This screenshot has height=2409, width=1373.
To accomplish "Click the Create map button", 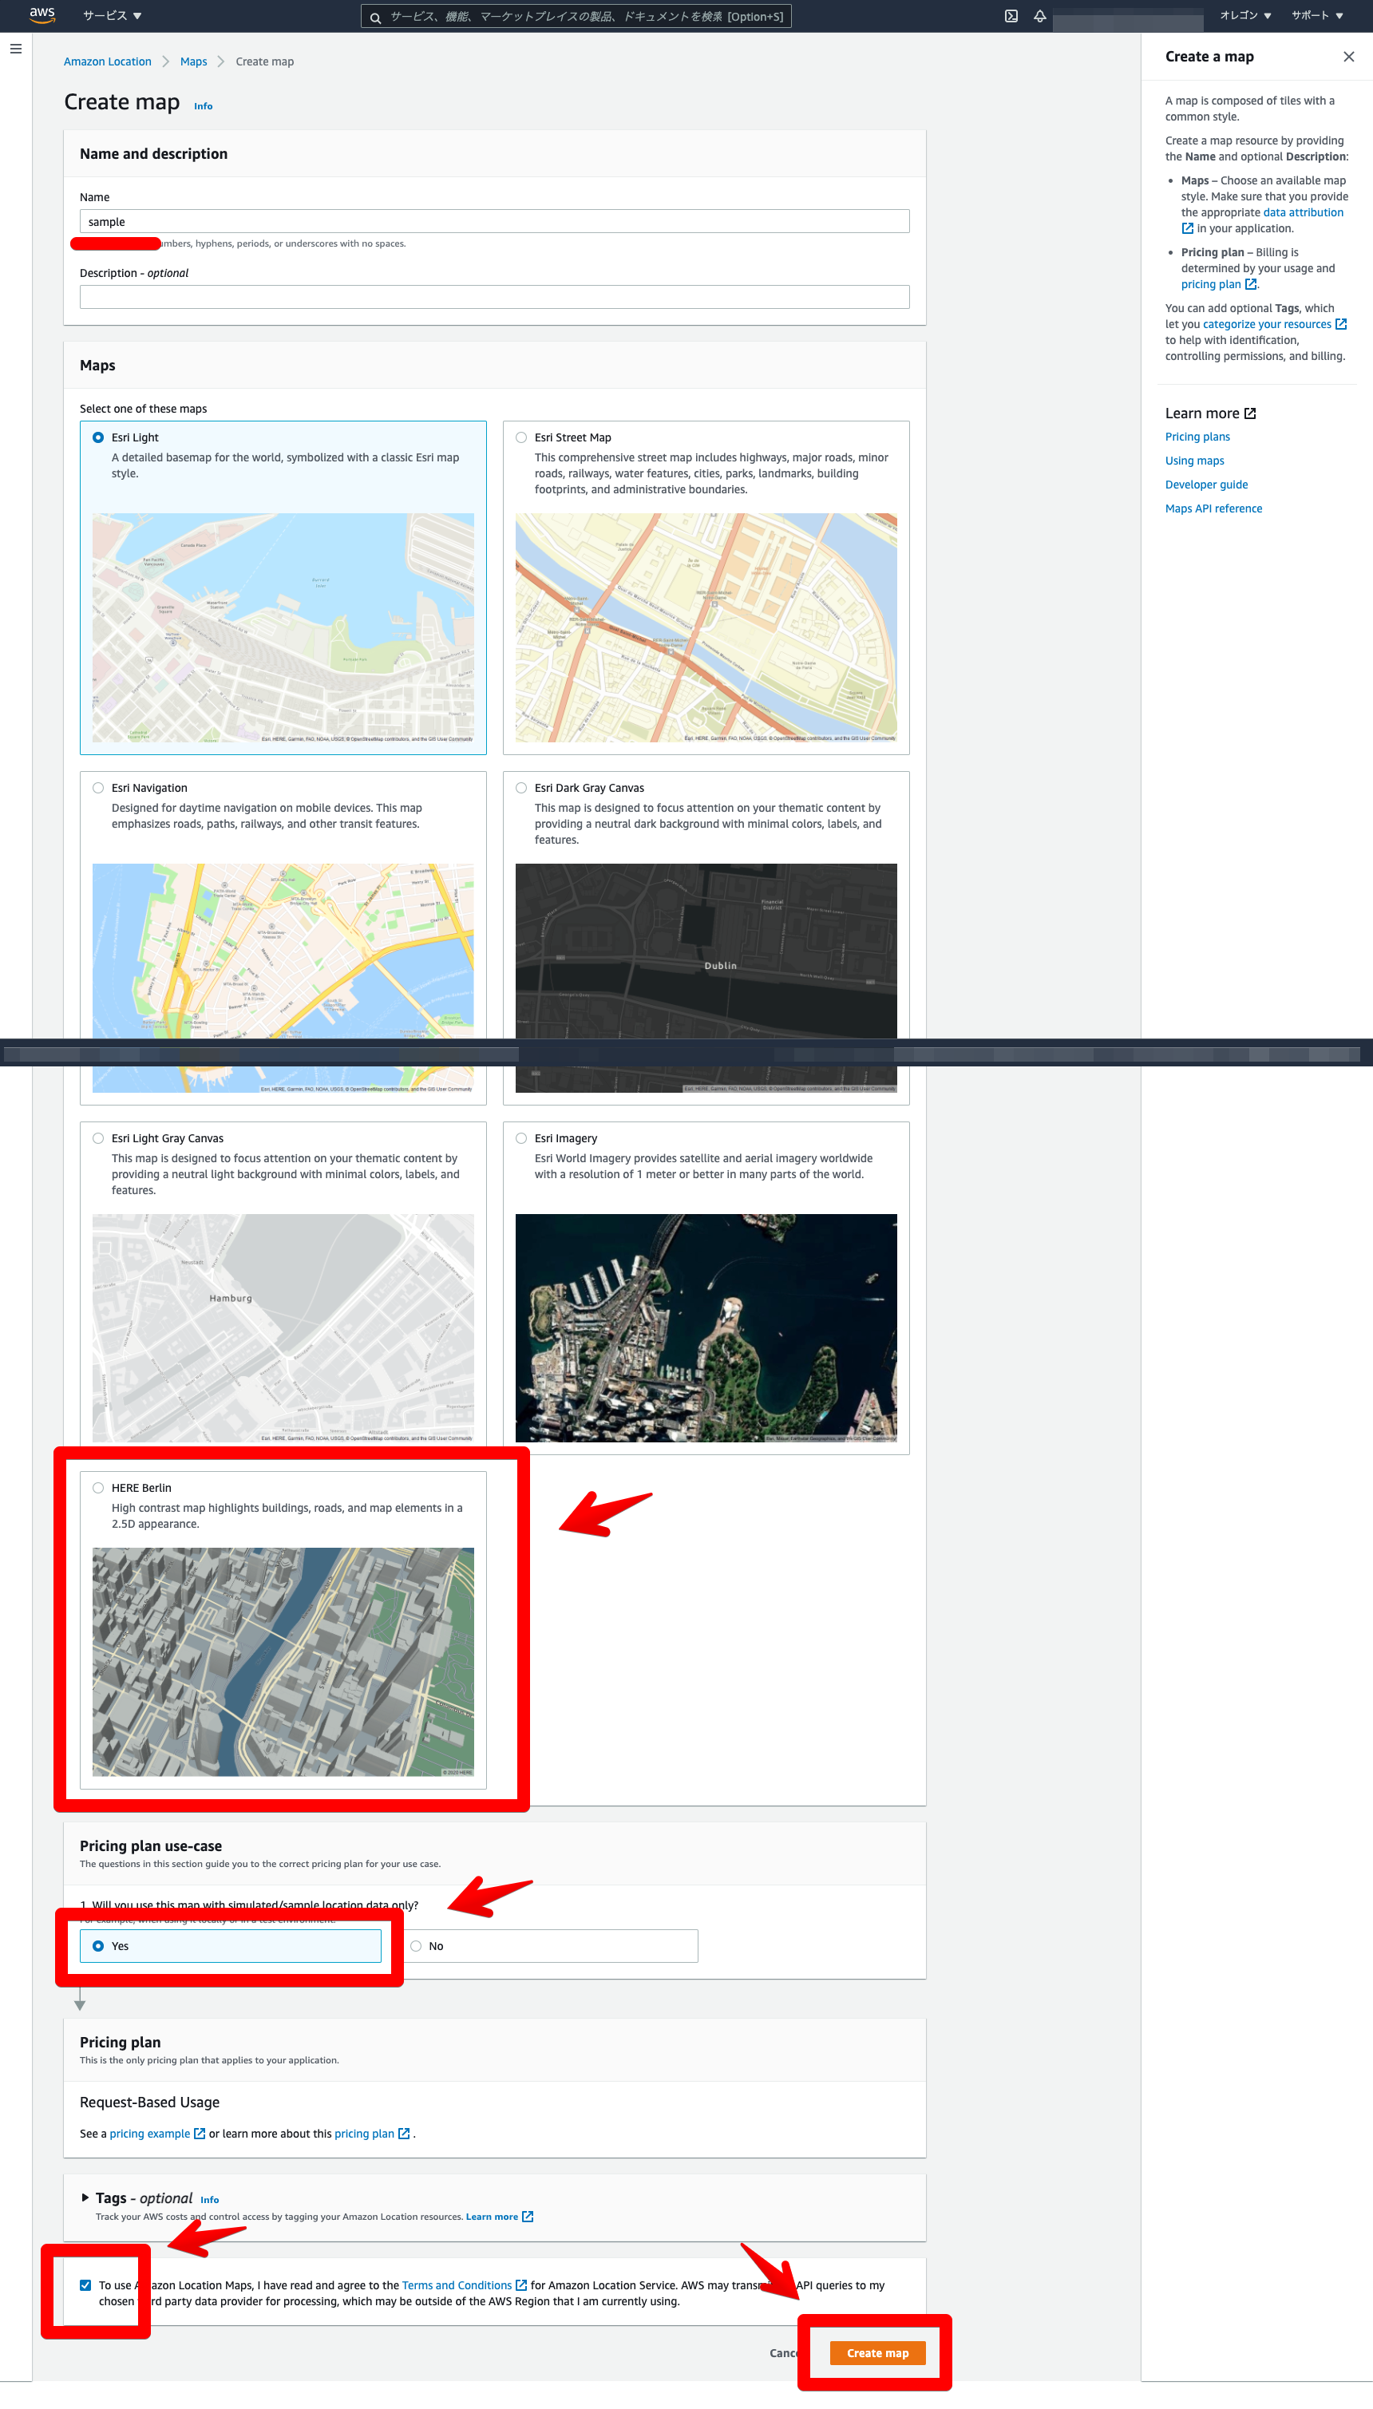I will point(876,2352).
